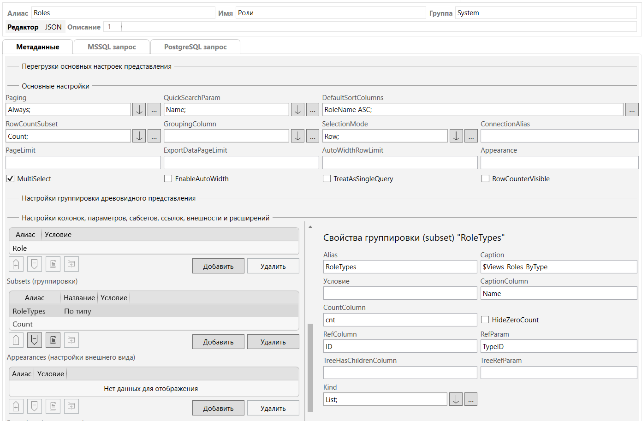This screenshot has width=642, height=421.
Task: Switch to the MSSQL запрос tab
Action: click(112, 47)
